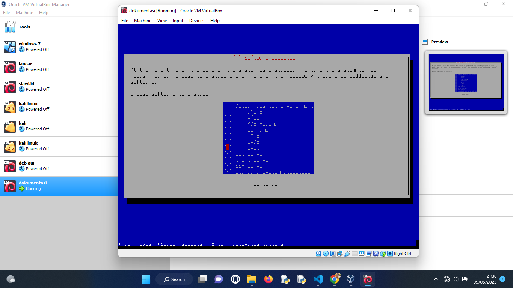Uncheck the web server option
Image resolution: width=513 pixels, height=288 pixels.
pyautogui.click(x=228, y=154)
